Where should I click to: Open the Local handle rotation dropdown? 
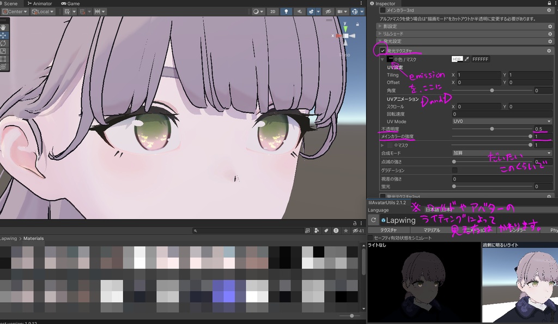[43, 11]
